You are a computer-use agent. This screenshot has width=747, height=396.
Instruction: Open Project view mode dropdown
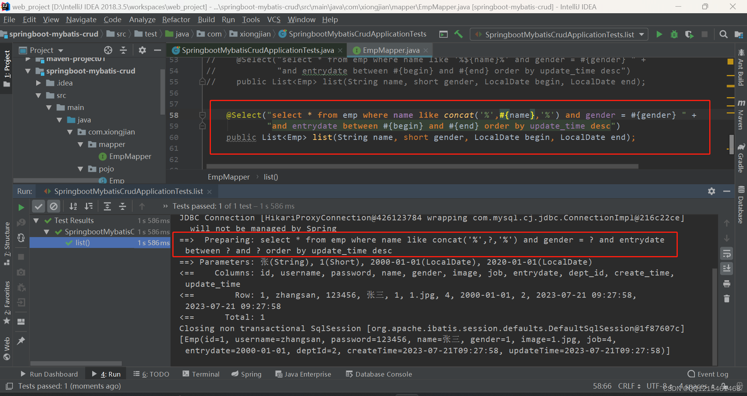coord(60,51)
